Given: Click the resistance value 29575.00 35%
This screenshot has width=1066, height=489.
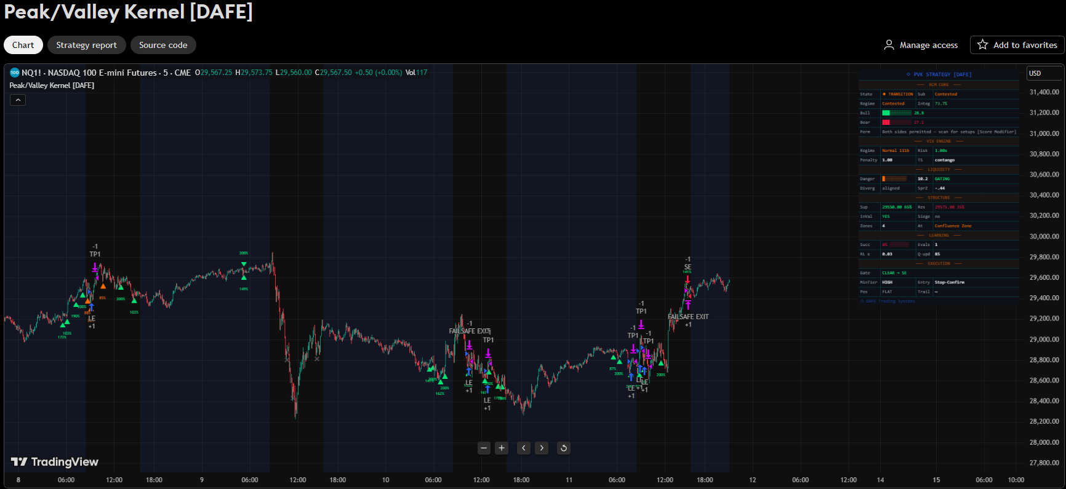Looking at the screenshot, I should [x=950, y=207].
